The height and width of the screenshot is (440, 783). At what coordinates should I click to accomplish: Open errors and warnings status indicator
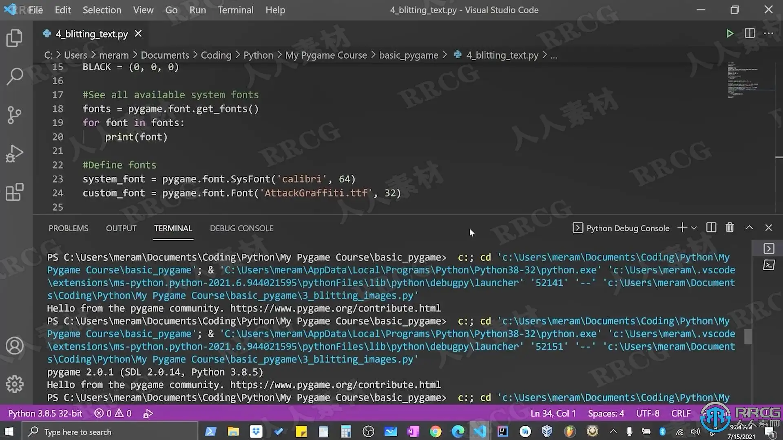coord(113,414)
